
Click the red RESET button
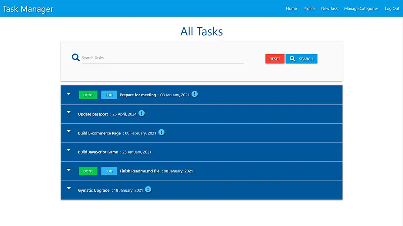[275, 59]
